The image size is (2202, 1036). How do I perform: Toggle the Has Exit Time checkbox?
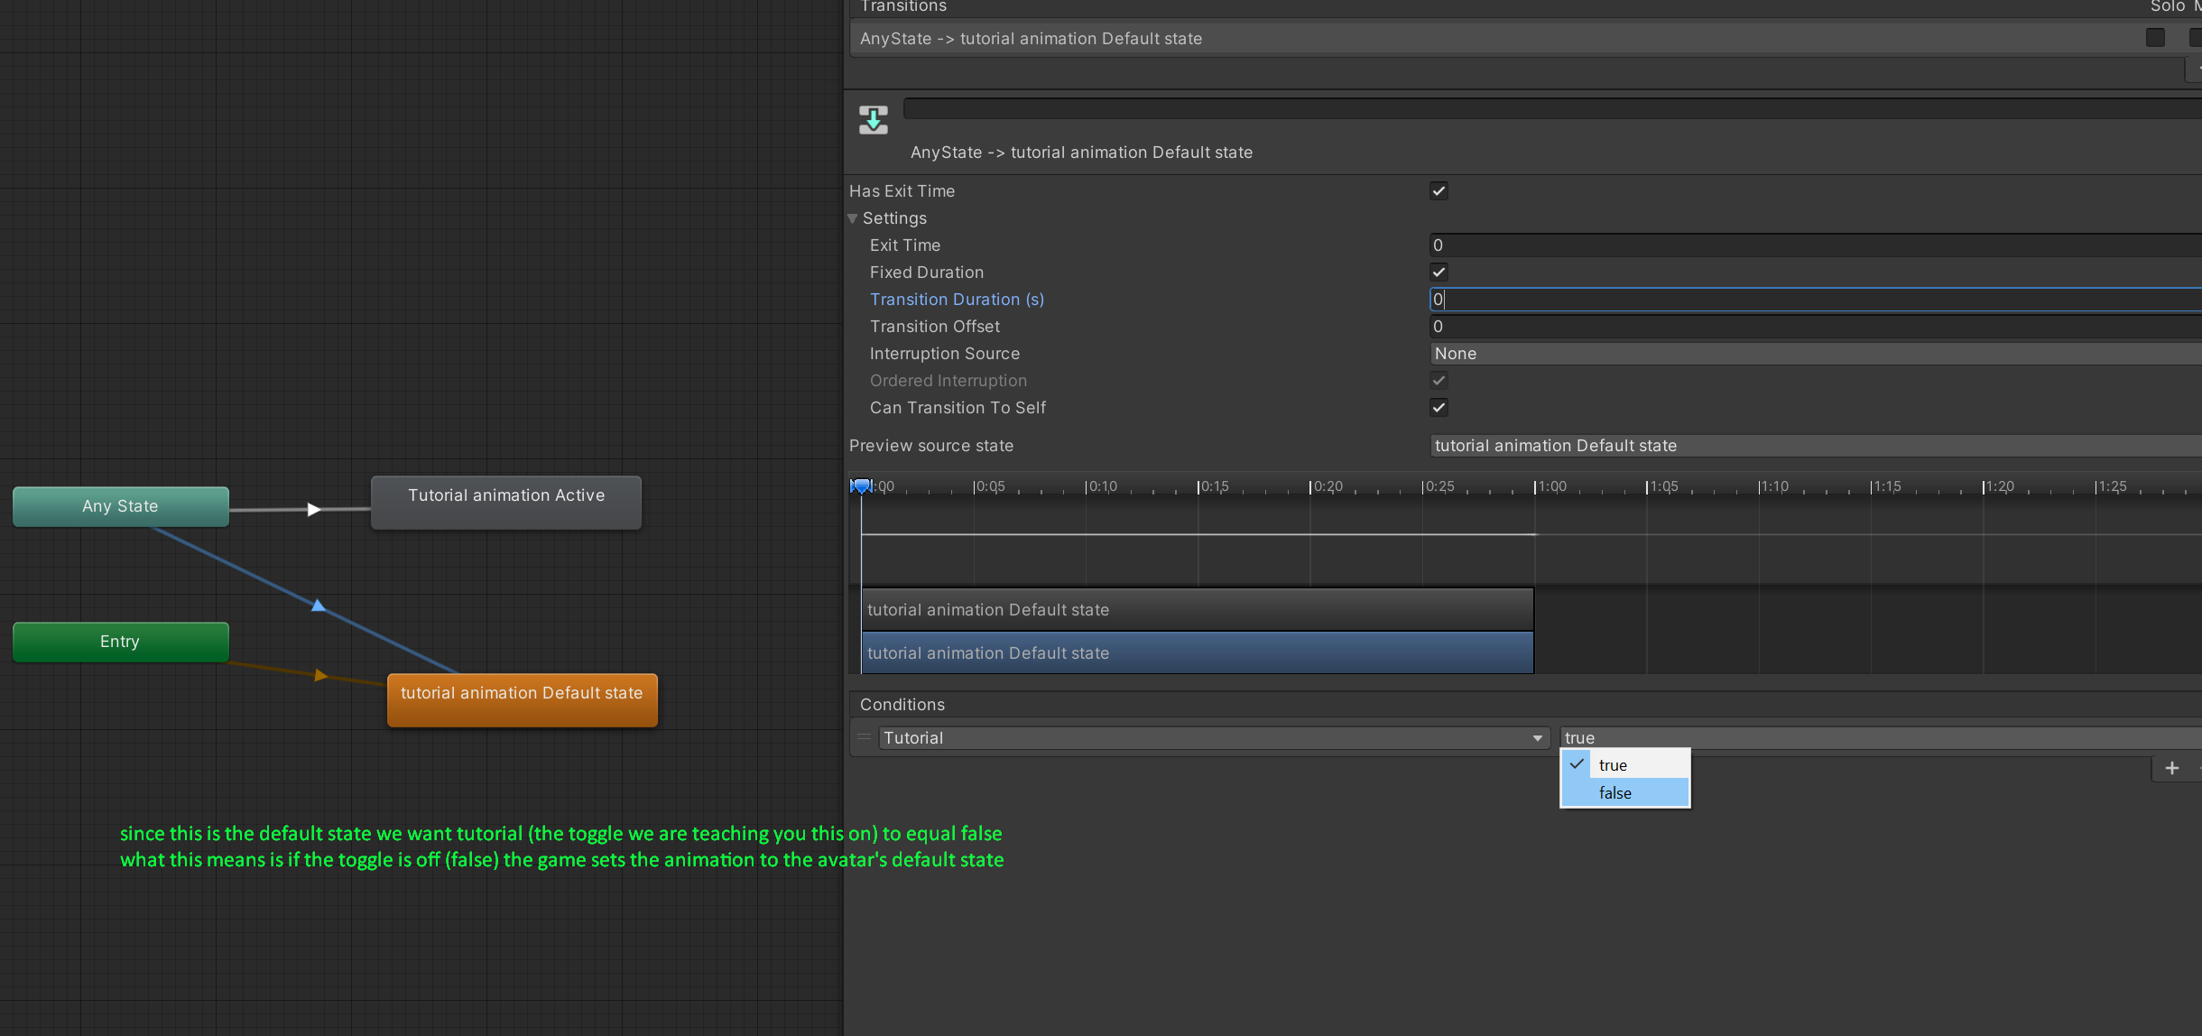tap(1439, 191)
